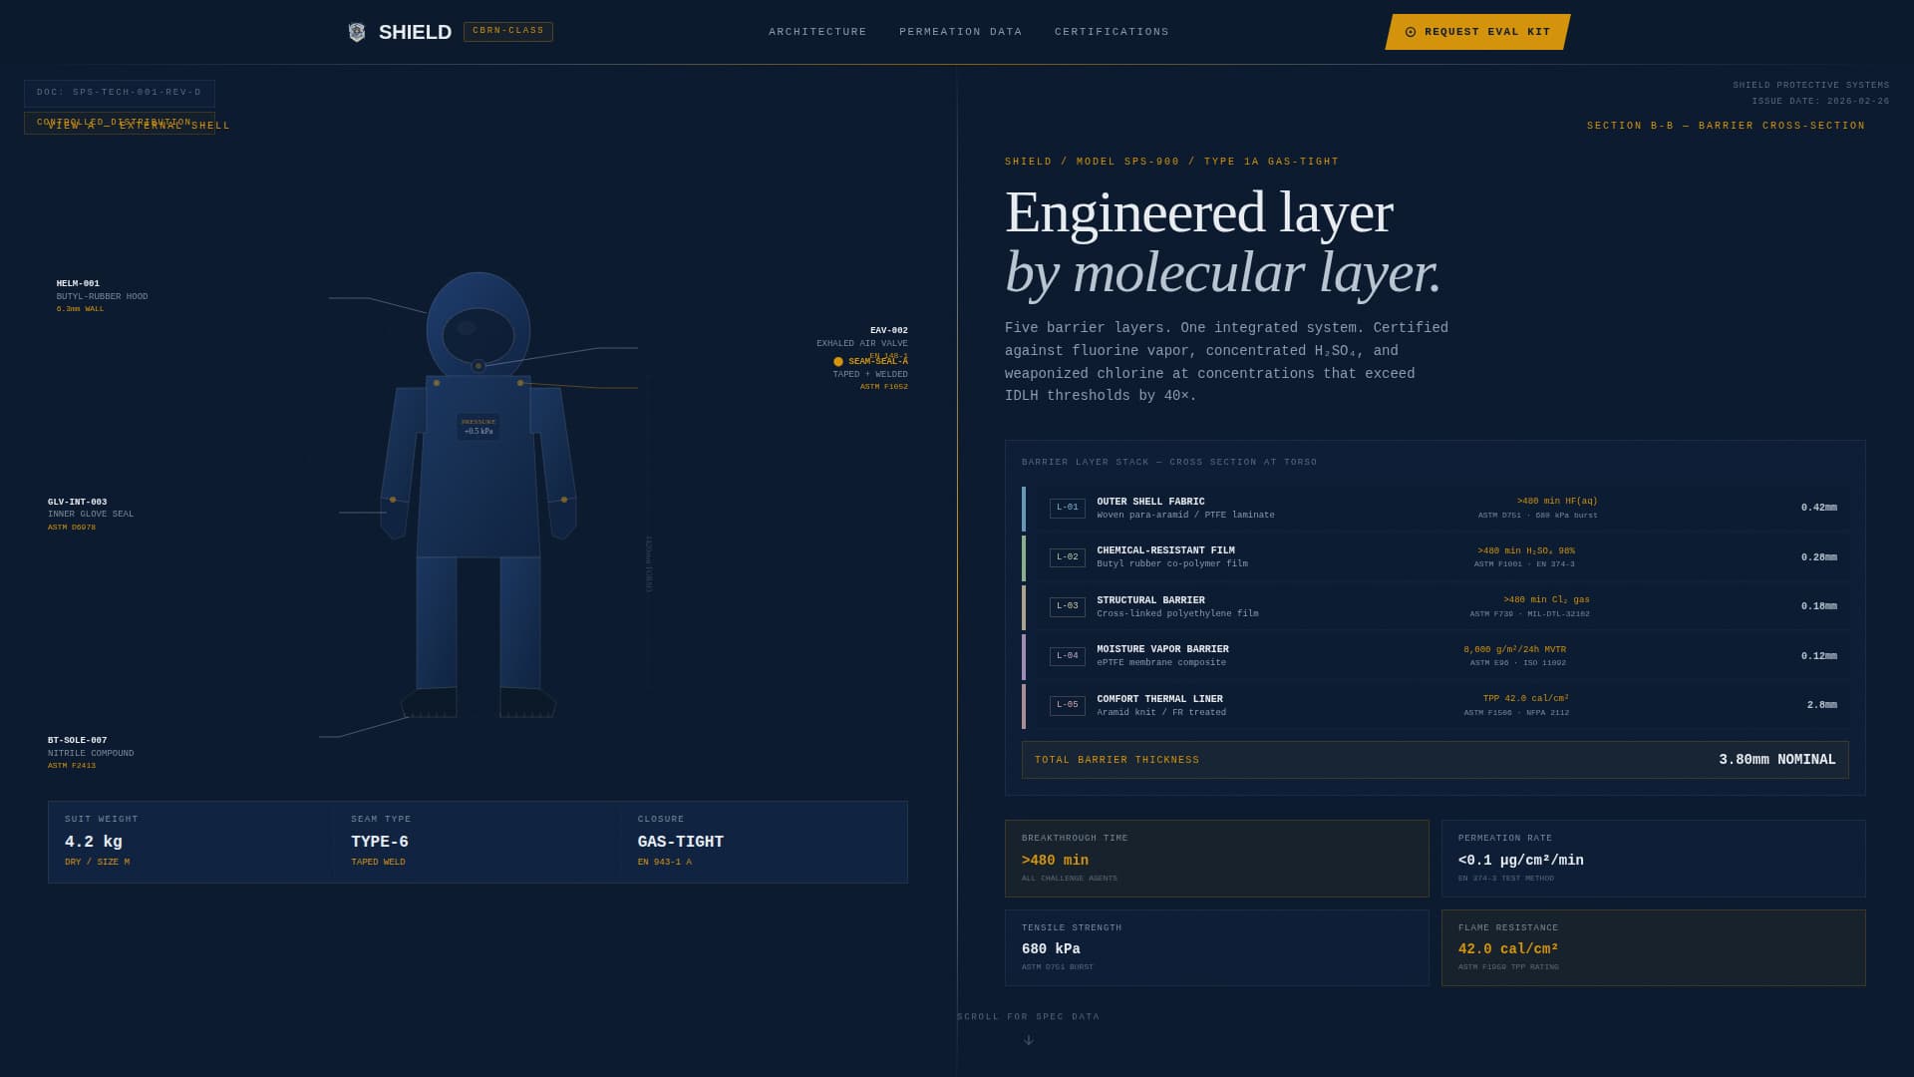Expand the L-01 OUTER SHELL FABRIC row
The width and height of the screenshot is (1914, 1077).
click(x=1435, y=508)
